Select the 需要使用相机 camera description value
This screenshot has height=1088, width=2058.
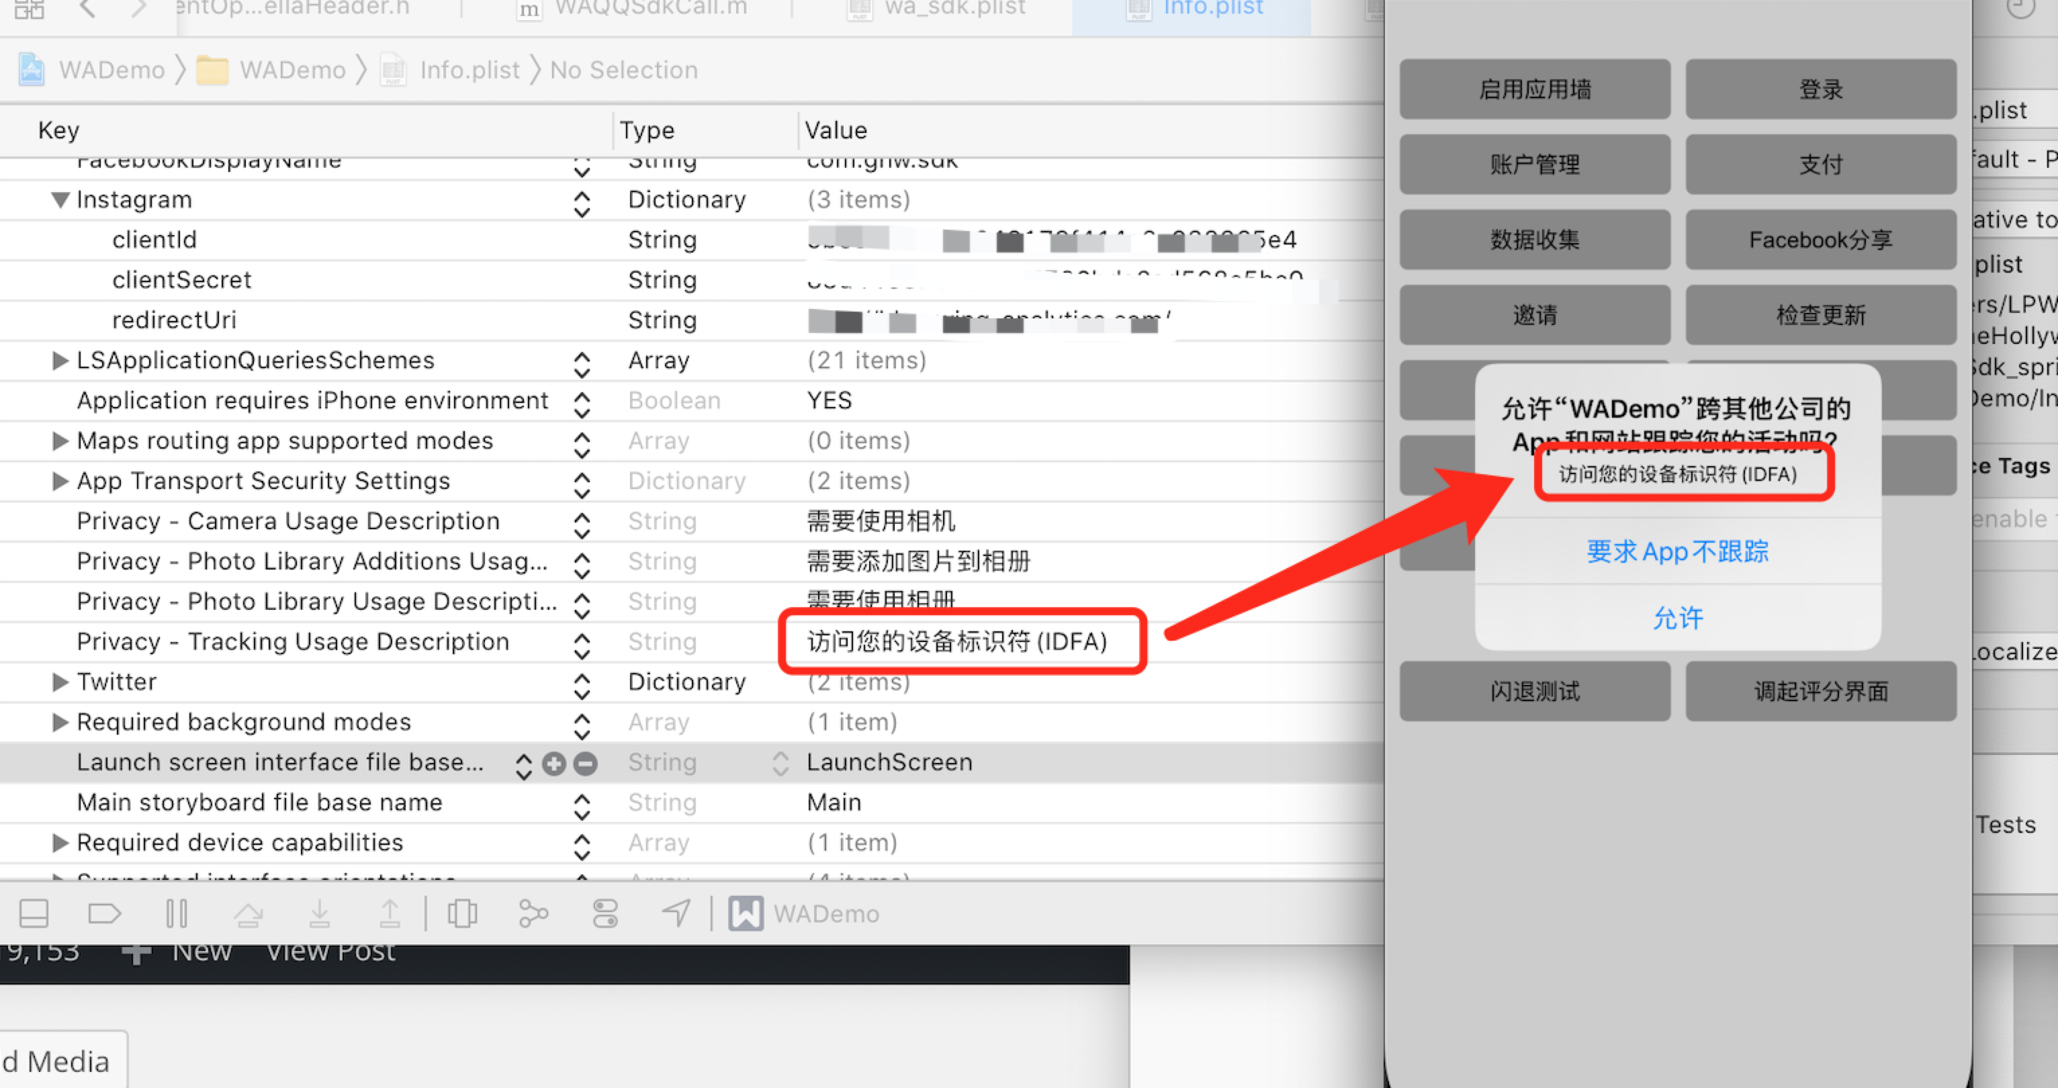(x=881, y=521)
